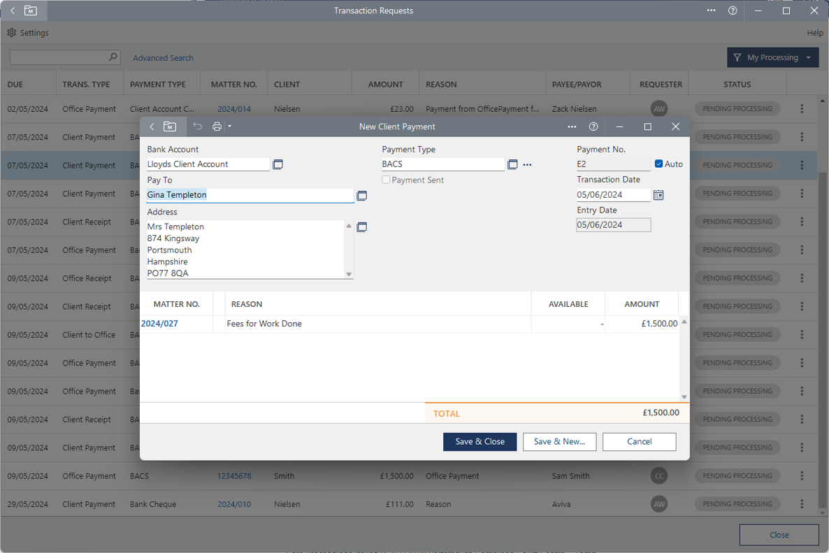The height and width of the screenshot is (553, 829).
Task: Open the My Processing filter dropdown
Action: pos(772,57)
